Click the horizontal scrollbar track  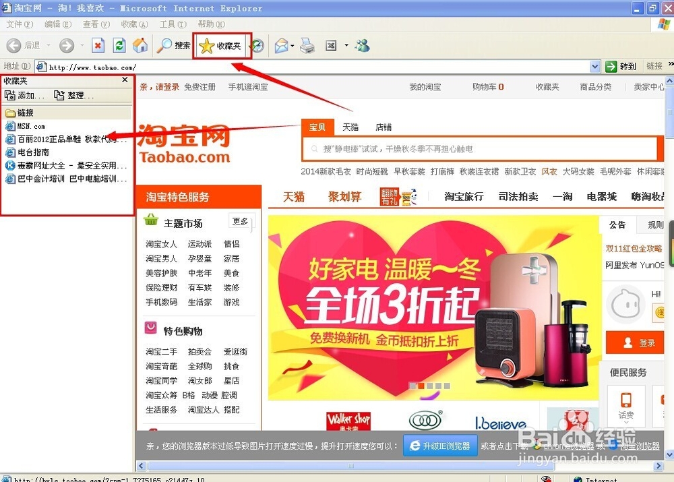(400, 466)
